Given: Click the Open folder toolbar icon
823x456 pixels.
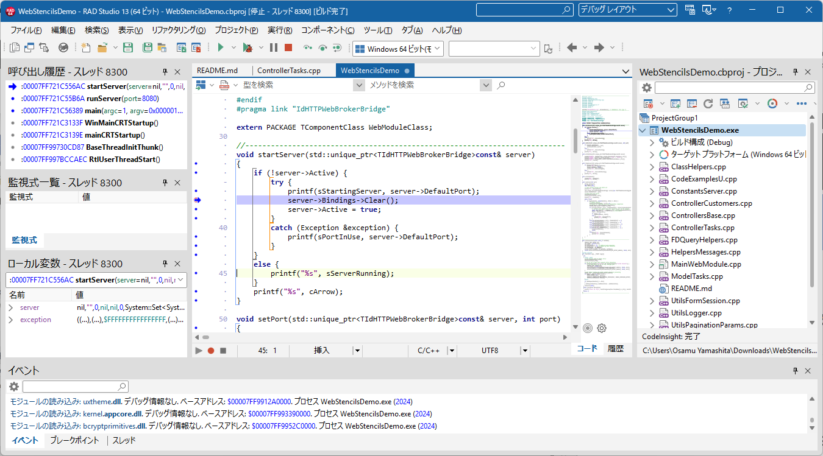Looking at the screenshot, I should pos(102,47).
